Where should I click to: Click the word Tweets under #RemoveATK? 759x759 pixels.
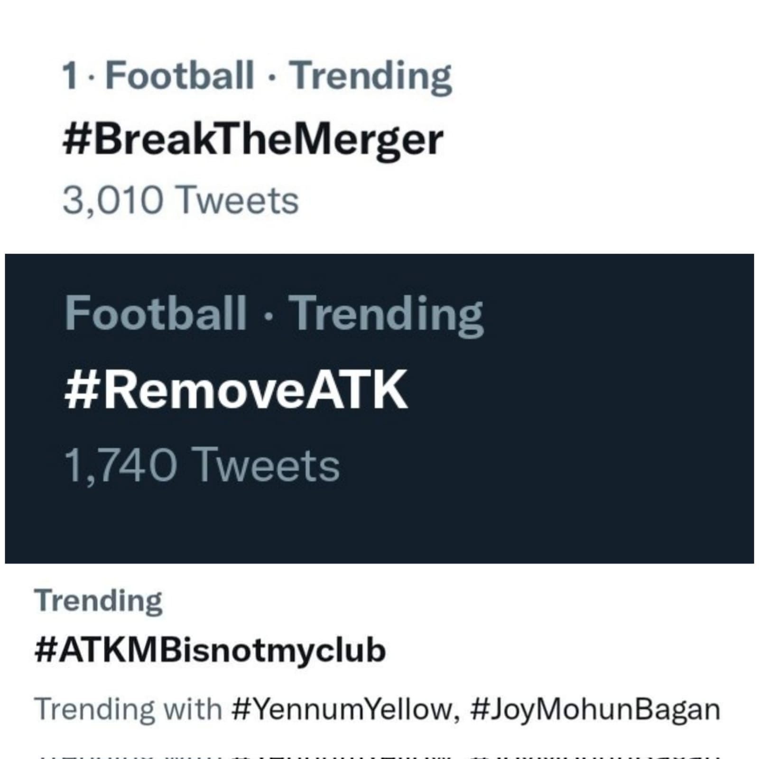point(268,466)
